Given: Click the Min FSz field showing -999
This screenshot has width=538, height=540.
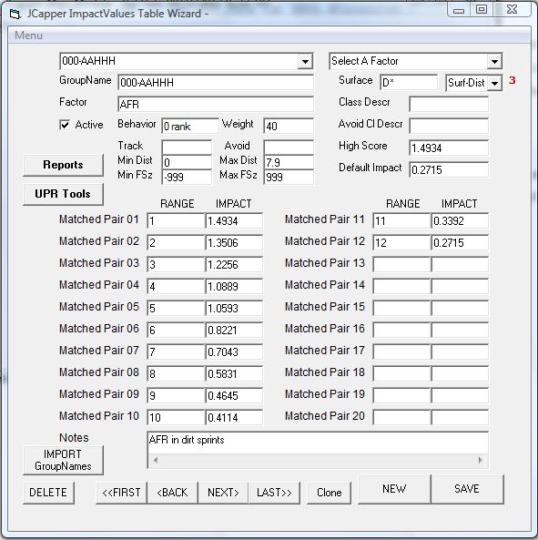Looking at the screenshot, I should 187,177.
